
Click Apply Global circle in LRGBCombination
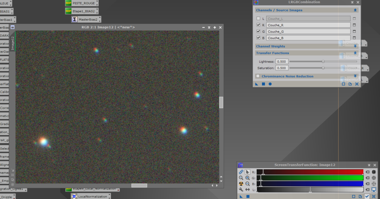[x=270, y=84]
